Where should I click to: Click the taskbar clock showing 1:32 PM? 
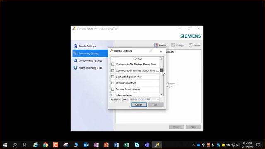click(x=247, y=145)
